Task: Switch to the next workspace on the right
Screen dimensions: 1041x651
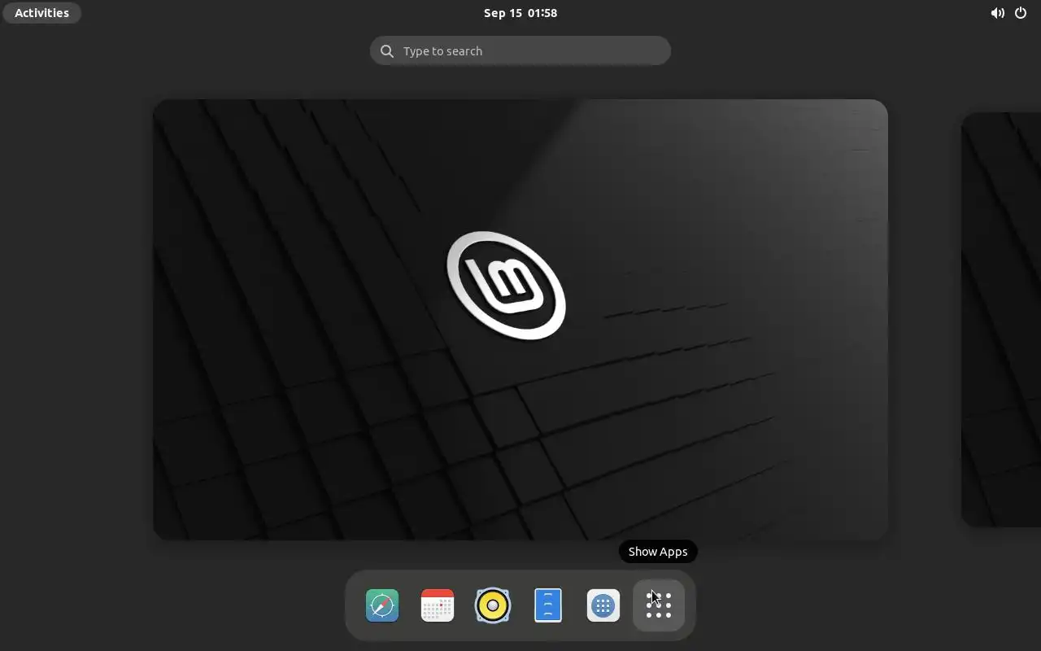Action: pyautogui.click(x=1001, y=320)
